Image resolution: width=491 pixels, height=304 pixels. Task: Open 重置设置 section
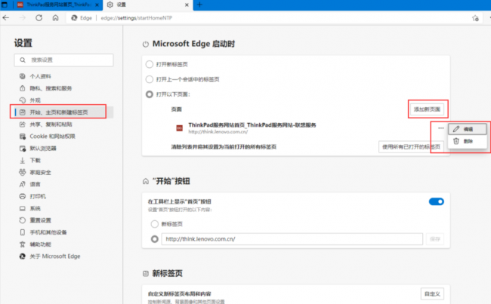35,220
